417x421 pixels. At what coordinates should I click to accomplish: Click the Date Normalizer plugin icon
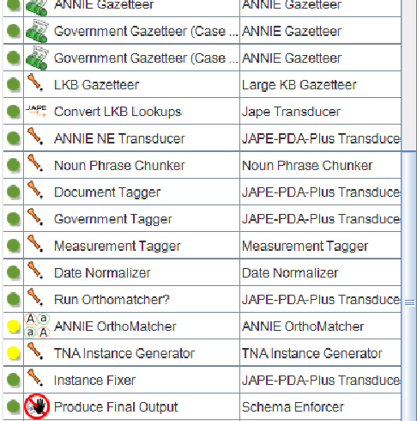click(35, 271)
